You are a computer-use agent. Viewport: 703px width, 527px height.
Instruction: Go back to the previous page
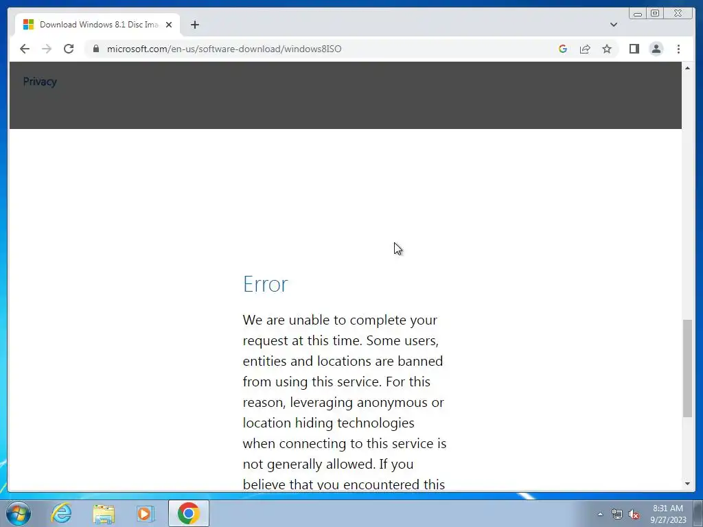(x=25, y=49)
